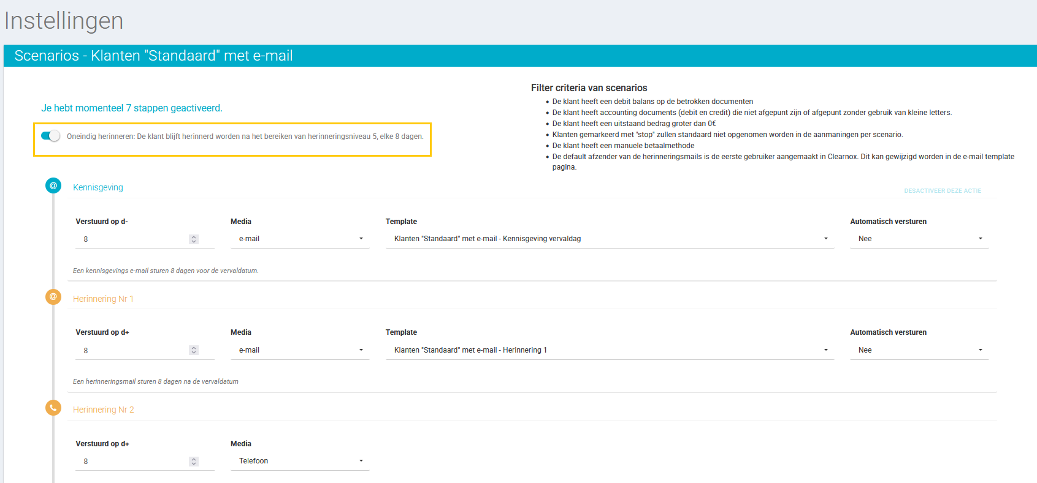Click the Herinnering Nr 1 title

(x=103, y=299)
